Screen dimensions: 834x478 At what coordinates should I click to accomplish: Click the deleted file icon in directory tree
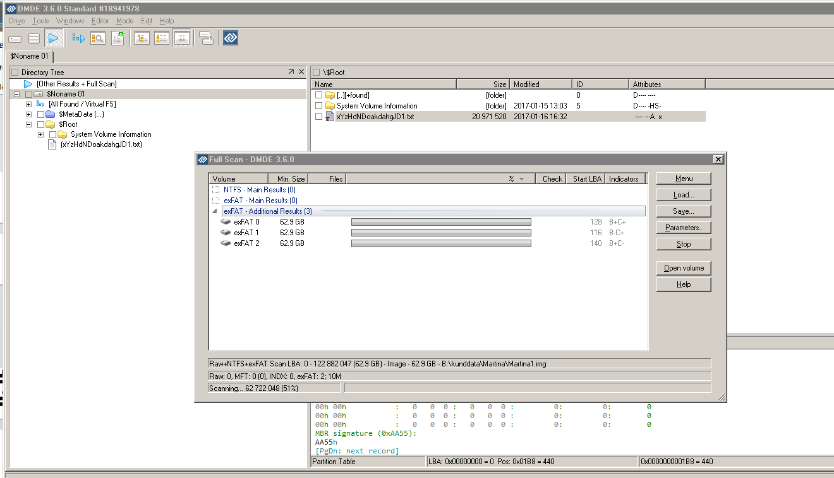tap(53, 144)
